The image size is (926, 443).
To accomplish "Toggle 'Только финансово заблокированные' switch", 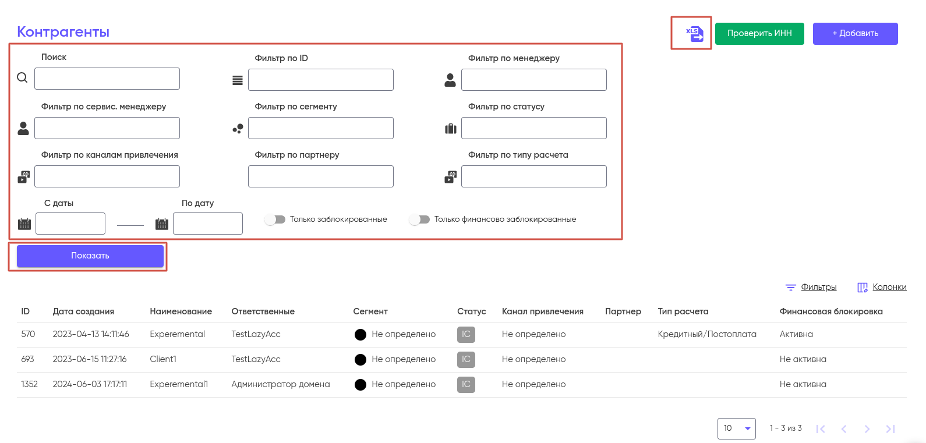I will tap(419, 219).
